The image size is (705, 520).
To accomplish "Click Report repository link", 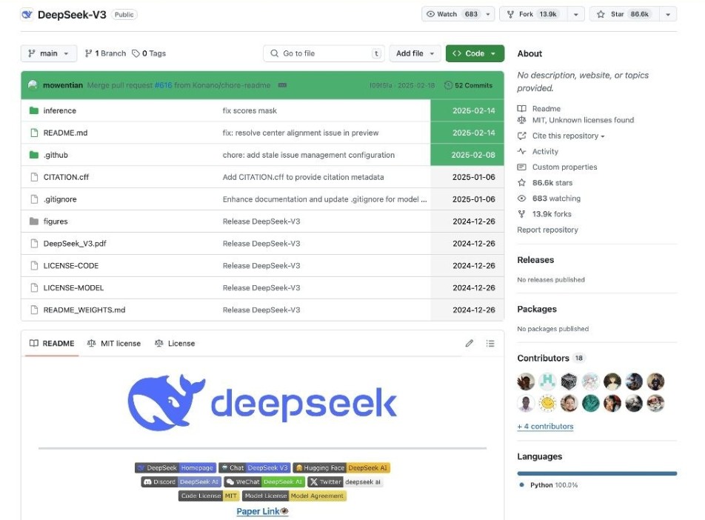I will coord(547,230).
